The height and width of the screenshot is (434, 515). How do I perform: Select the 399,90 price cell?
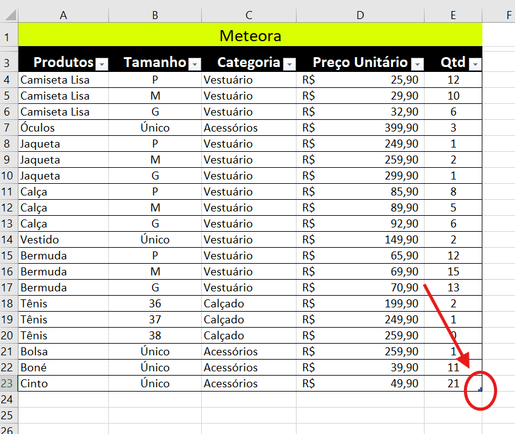tap(361, 128)
